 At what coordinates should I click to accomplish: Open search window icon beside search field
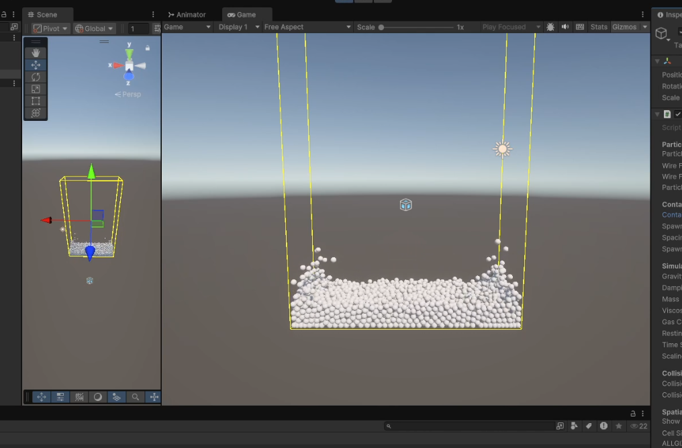point(560,427)
